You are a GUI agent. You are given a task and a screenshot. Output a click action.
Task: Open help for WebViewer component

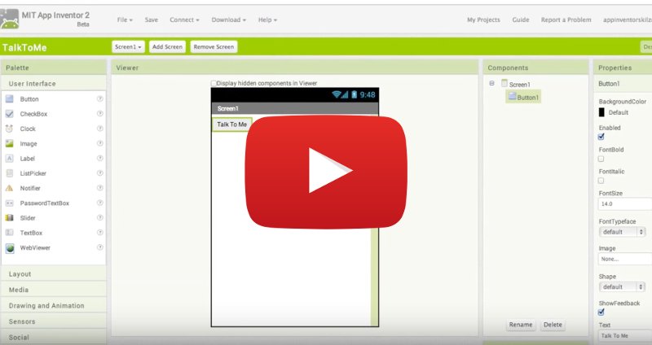click(99, 247)
